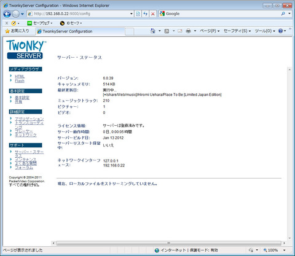
Task: Open the search provider dropdown arrow
Action: pyautogui.click(x=289, y=14)
